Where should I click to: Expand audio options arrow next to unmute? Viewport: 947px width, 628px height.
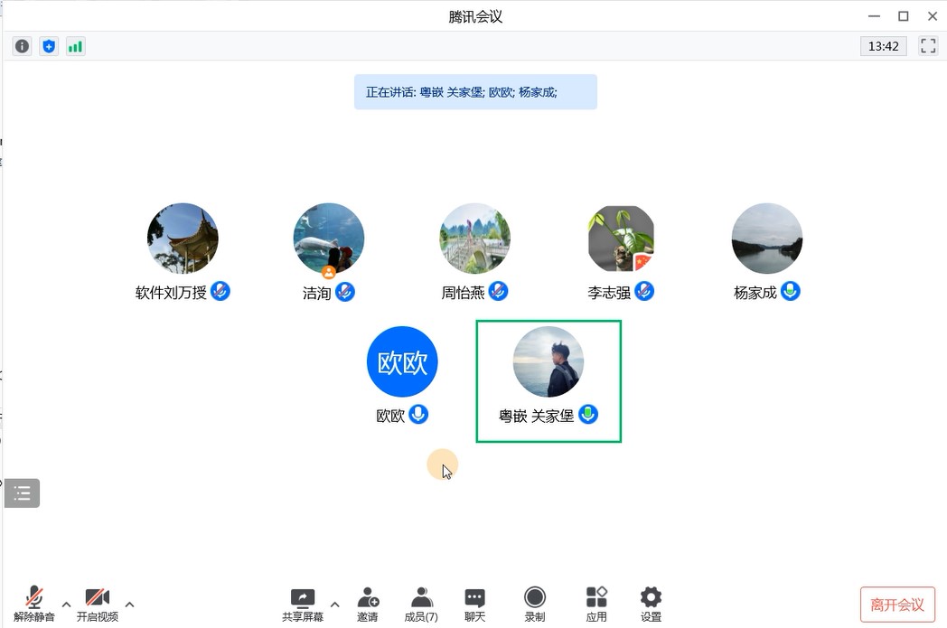tap(66, 605)
